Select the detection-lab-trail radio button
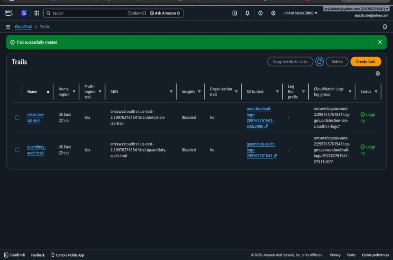The image size is (393, 260). 17,117
